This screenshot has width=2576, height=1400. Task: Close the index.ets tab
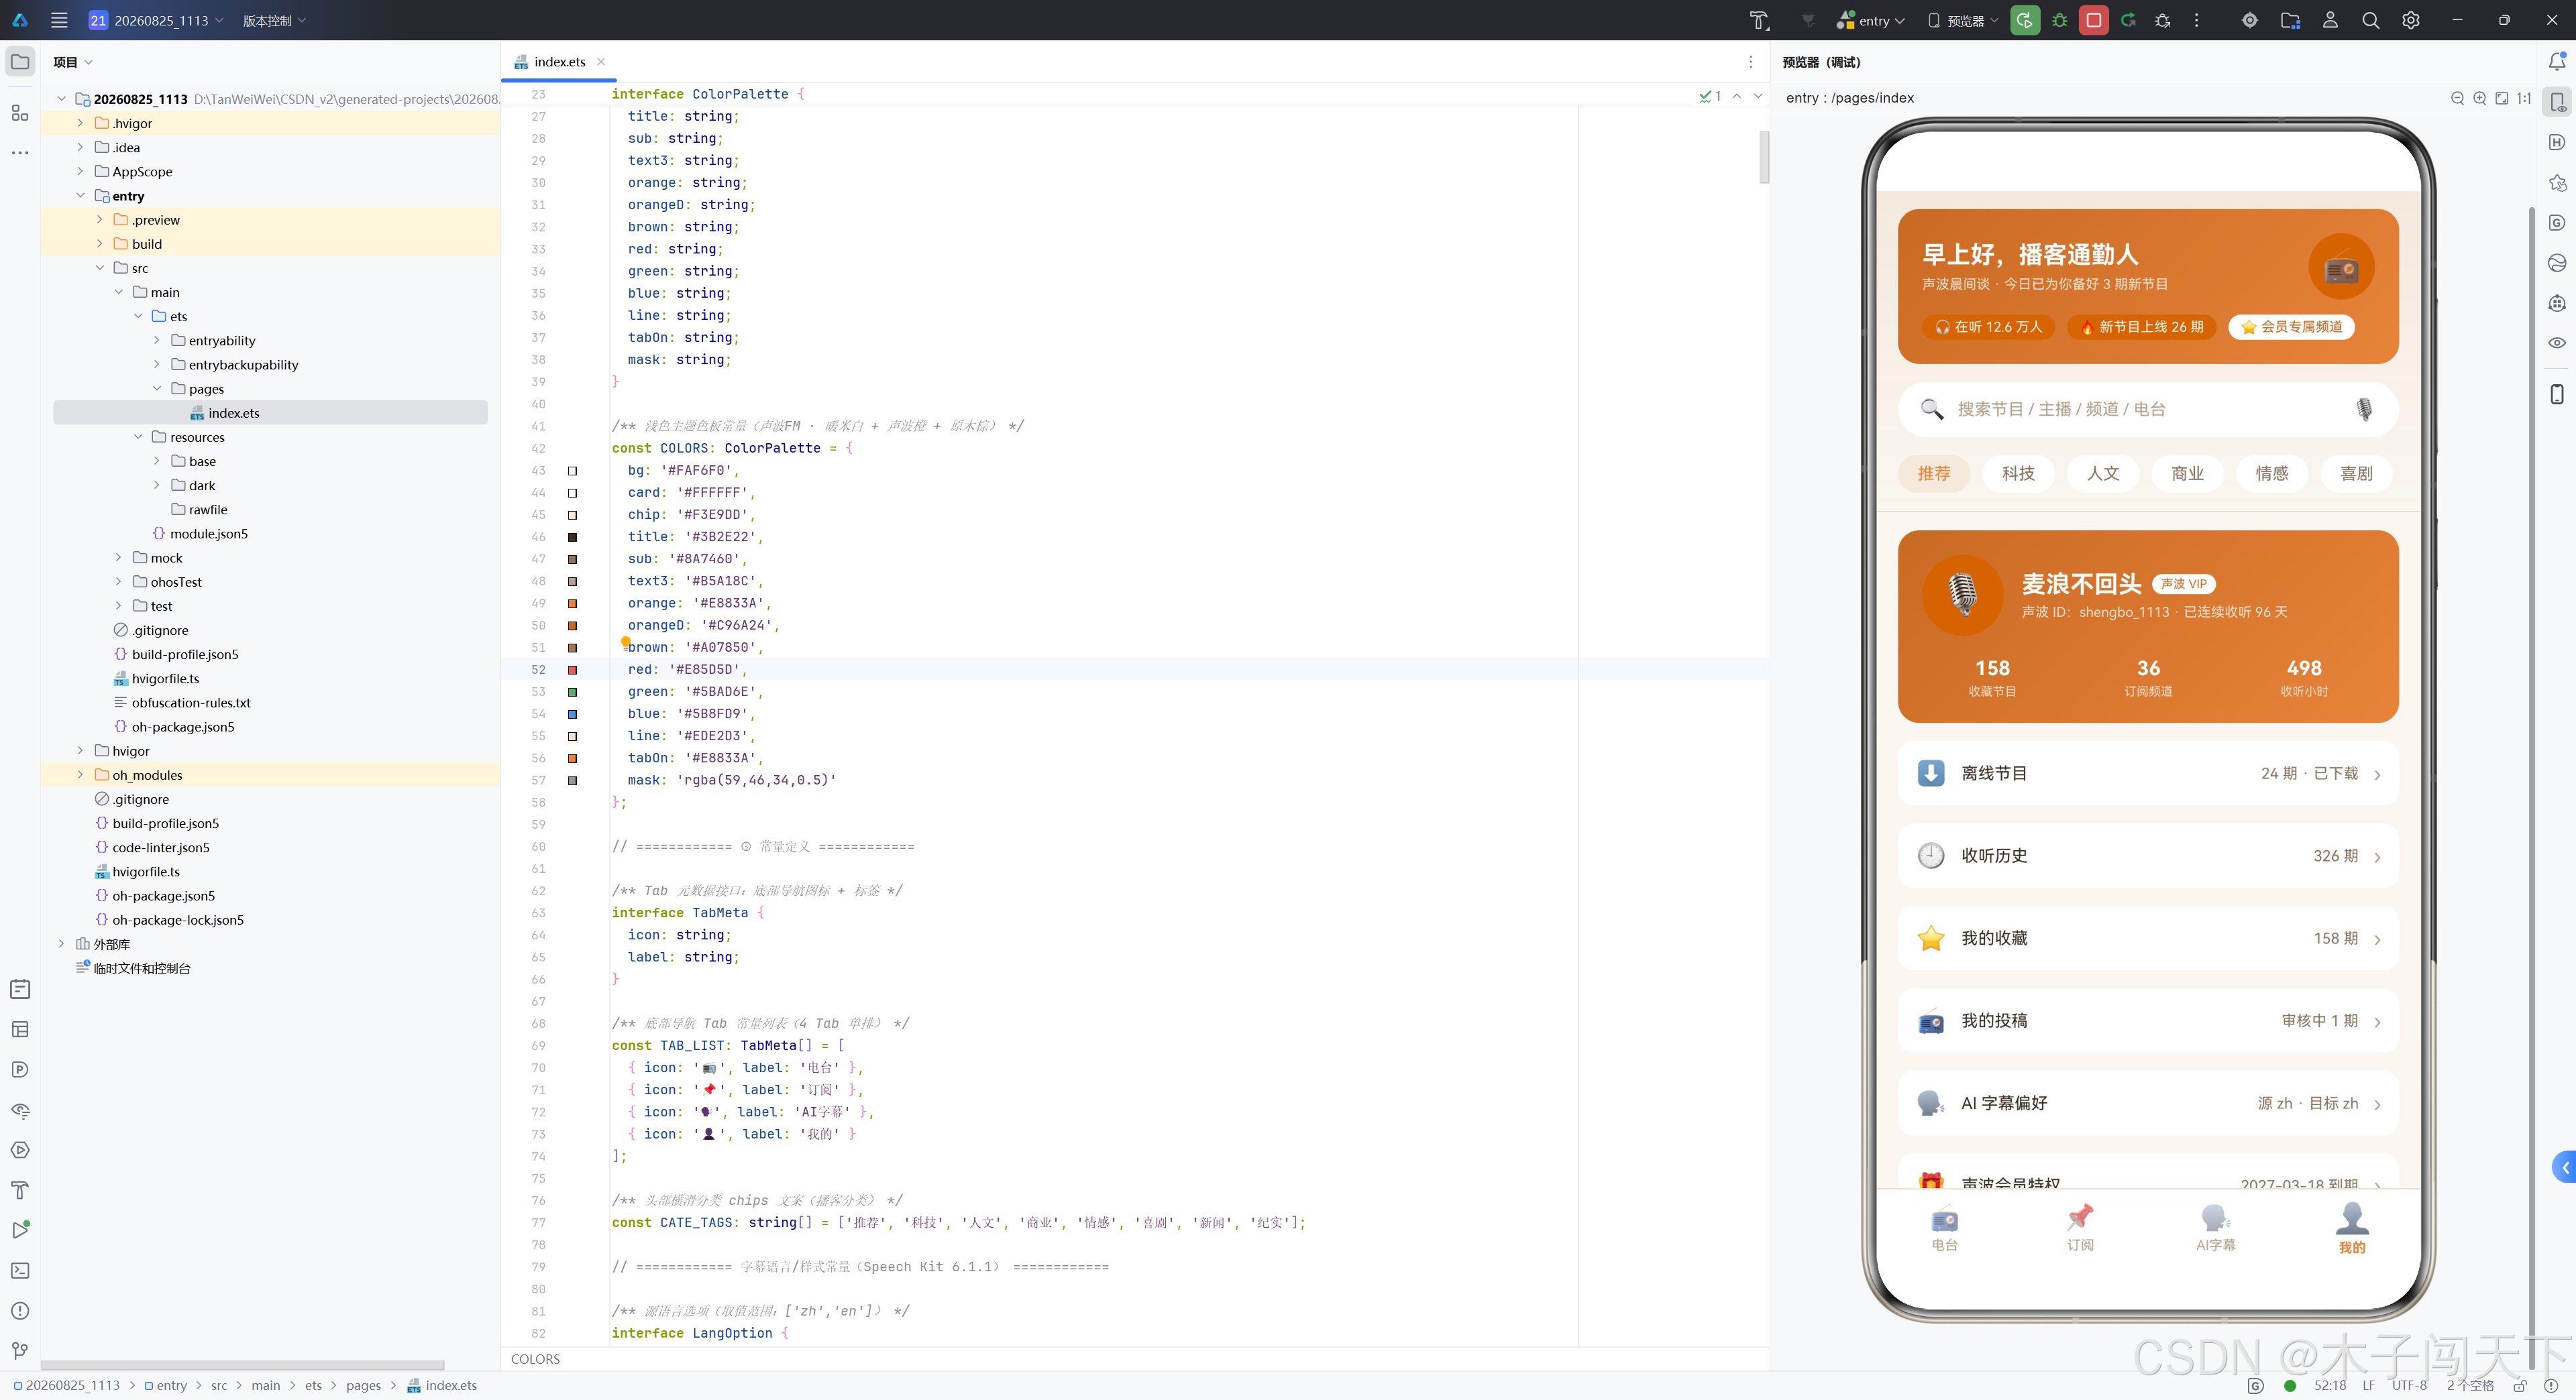(601, 62)
